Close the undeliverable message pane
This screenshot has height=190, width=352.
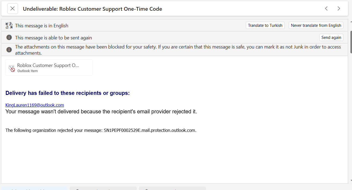coord(12,9)
